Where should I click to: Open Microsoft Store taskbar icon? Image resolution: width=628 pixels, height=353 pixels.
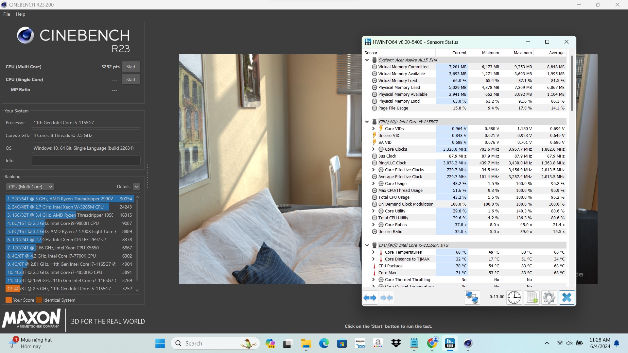(342, 343)
